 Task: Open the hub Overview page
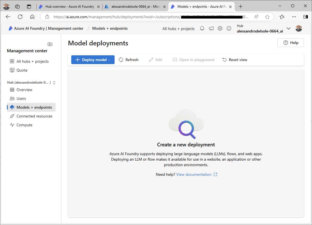coord(21,90)
